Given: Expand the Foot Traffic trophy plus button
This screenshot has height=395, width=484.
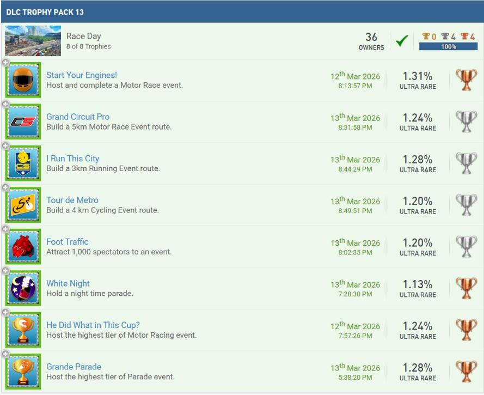Looking at the screenshot, I should (x=5, y=229).
